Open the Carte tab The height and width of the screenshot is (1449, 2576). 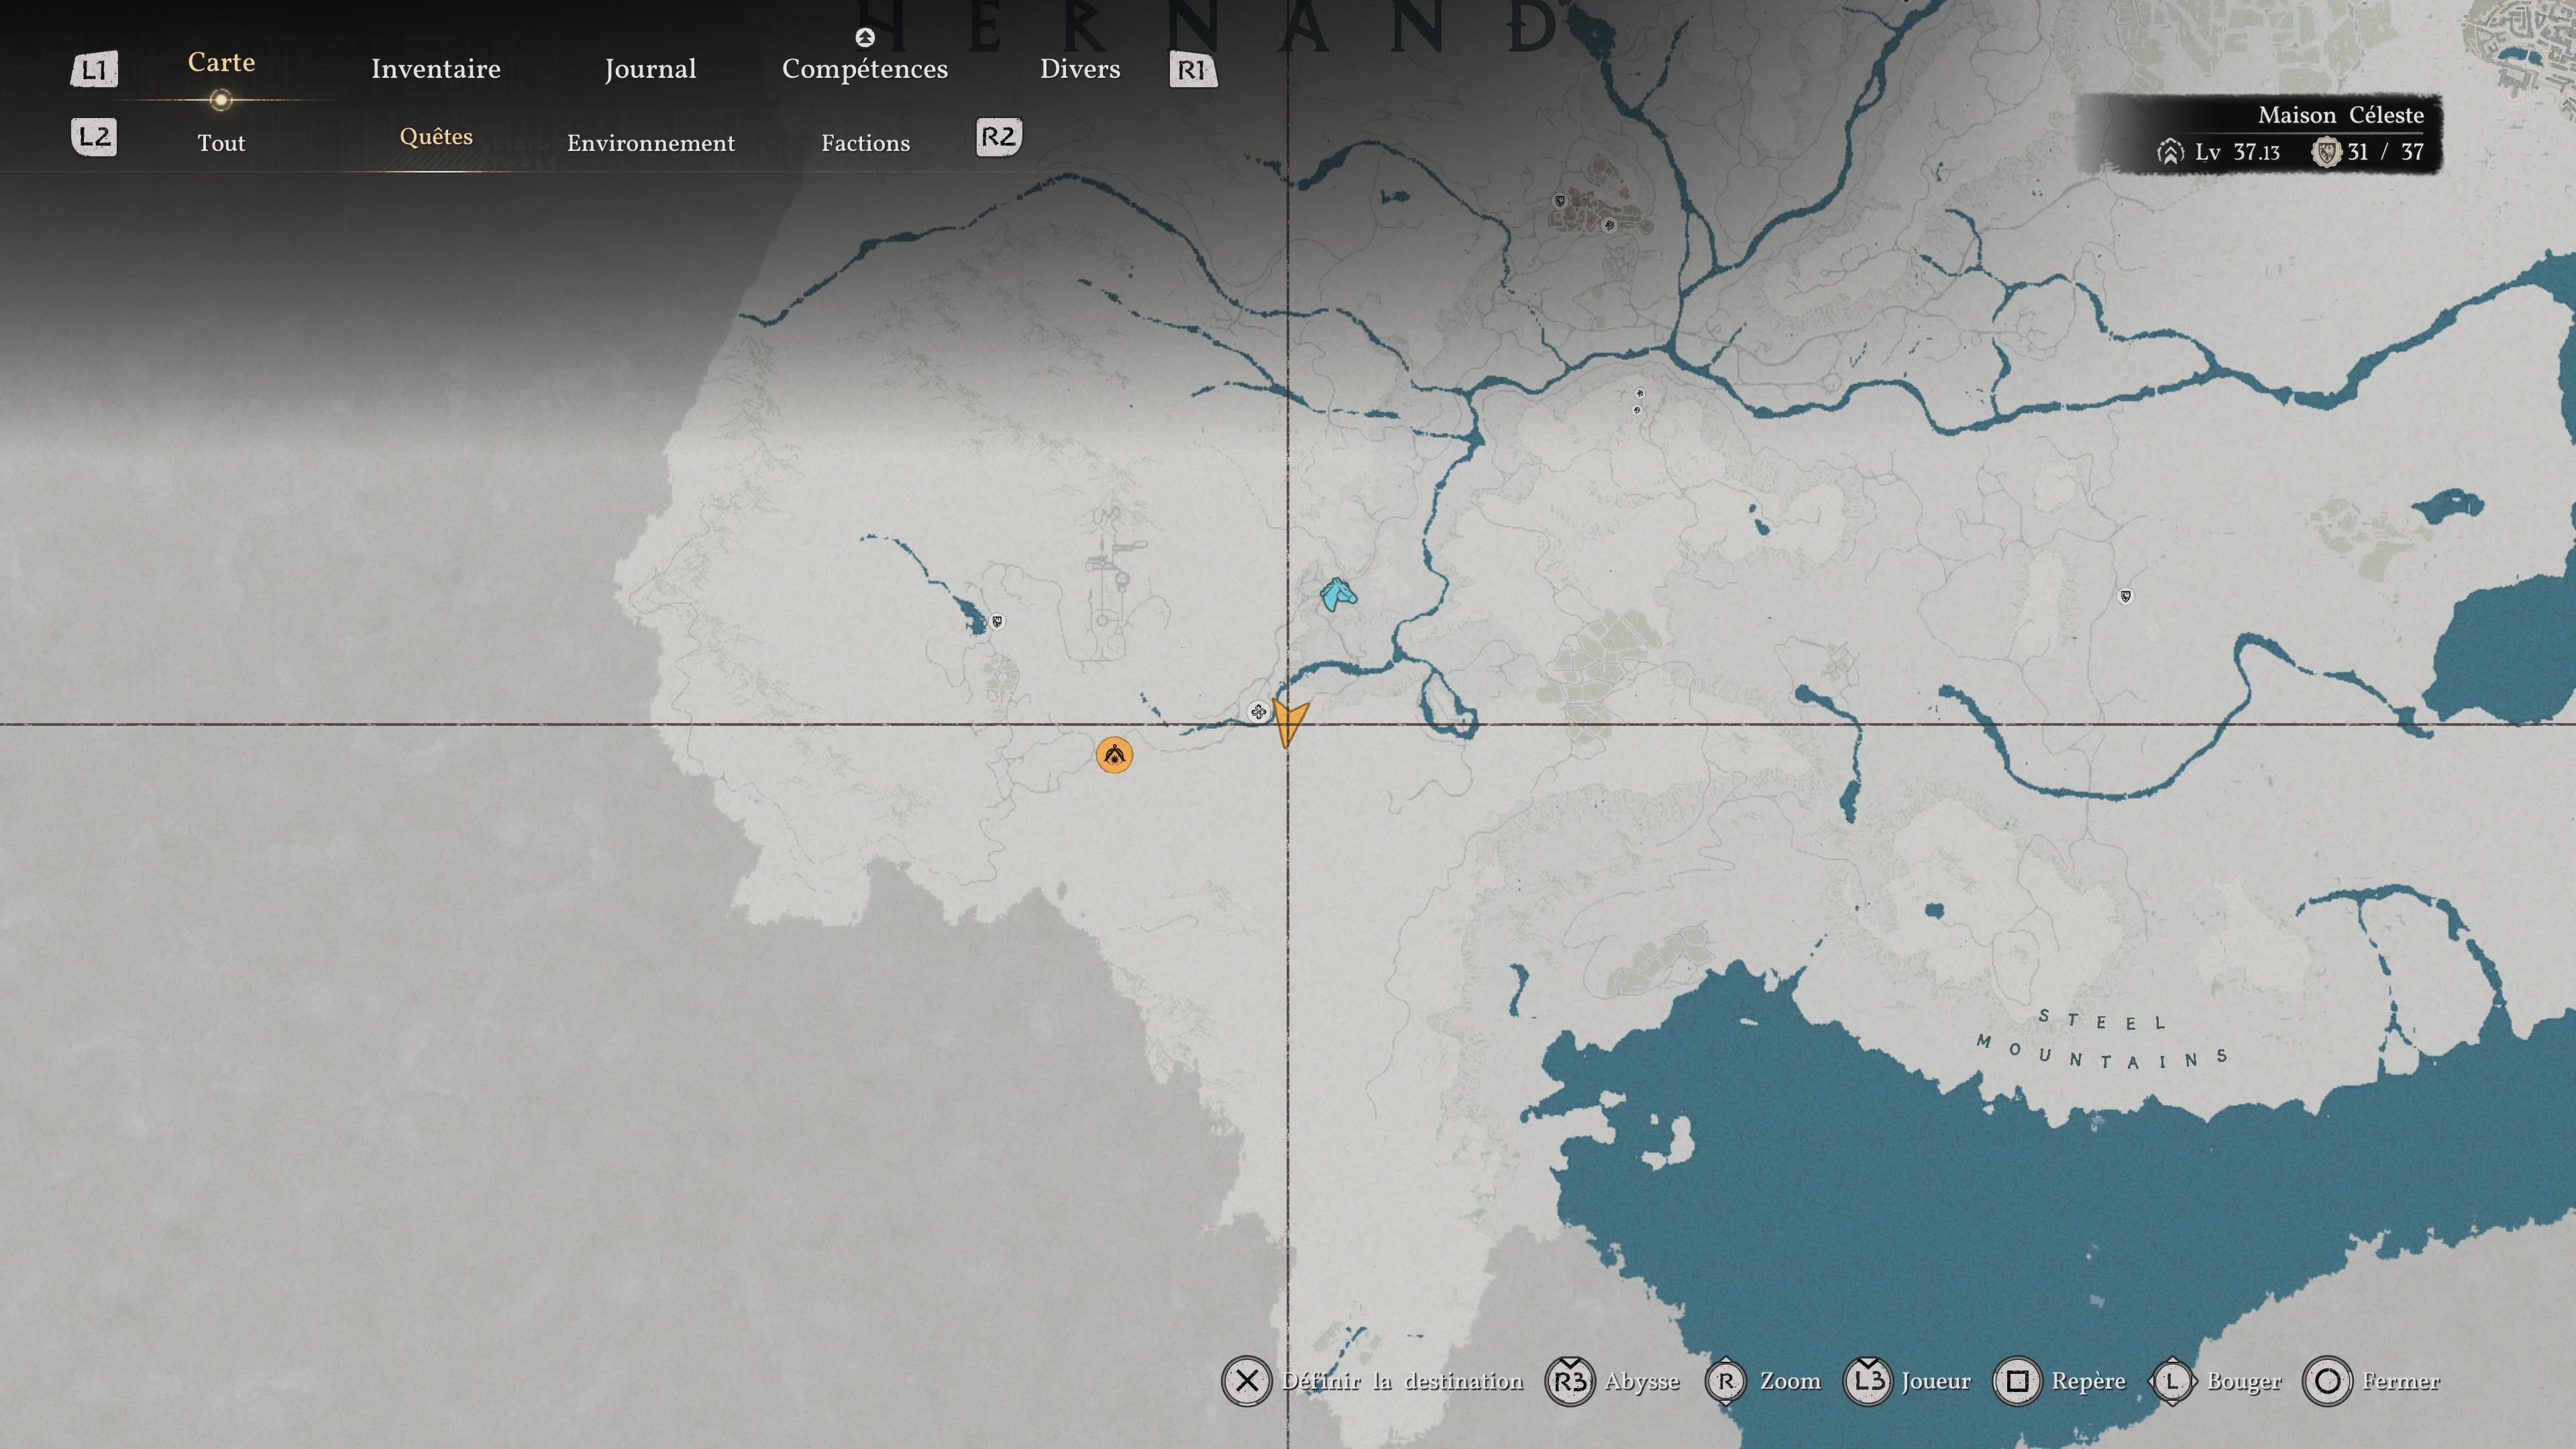coord(221,62)
